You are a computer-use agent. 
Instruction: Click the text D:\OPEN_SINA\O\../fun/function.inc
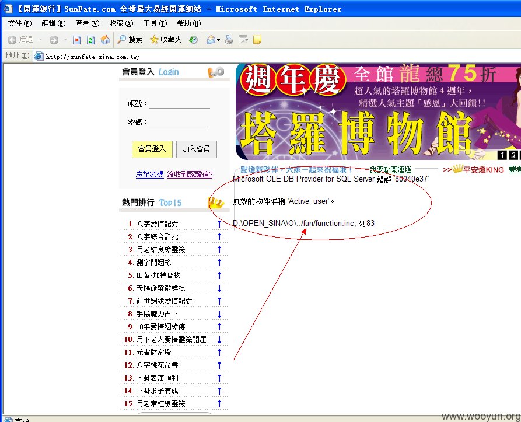point(293,224)
